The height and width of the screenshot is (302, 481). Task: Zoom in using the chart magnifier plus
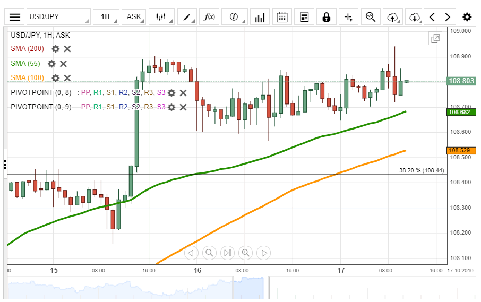click(245, 253)
